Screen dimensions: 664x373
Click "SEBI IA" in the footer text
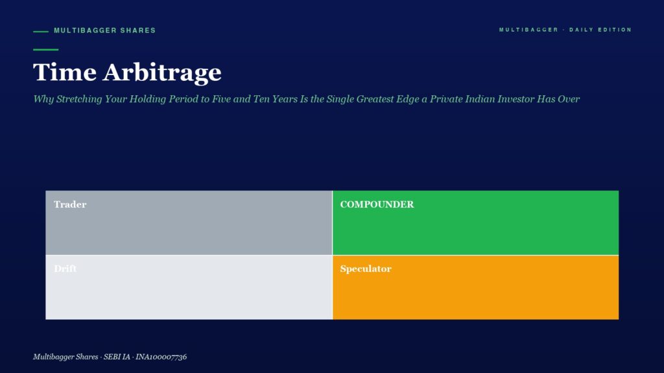pyautogui.click(x=117, y=357)
